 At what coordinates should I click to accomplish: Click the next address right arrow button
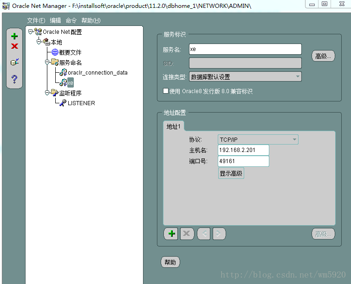(219, 234)
